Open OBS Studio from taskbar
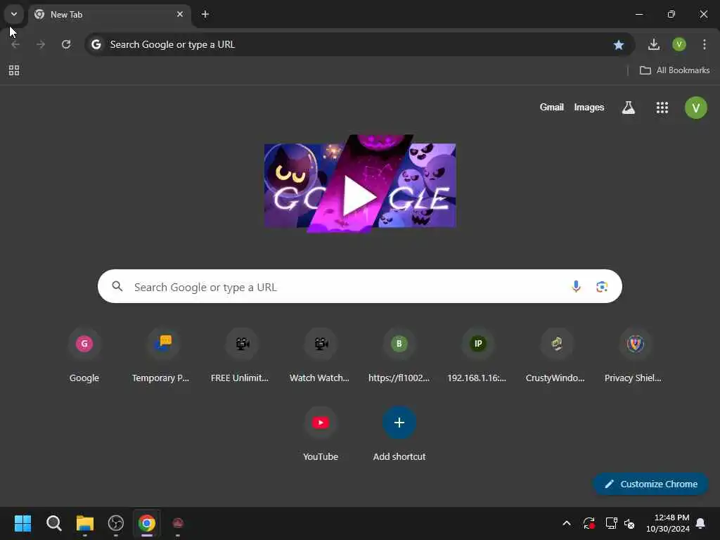Image resolution: width=720 pixels, height=540 pixels. pyautogui.click(x=116, y=523)
